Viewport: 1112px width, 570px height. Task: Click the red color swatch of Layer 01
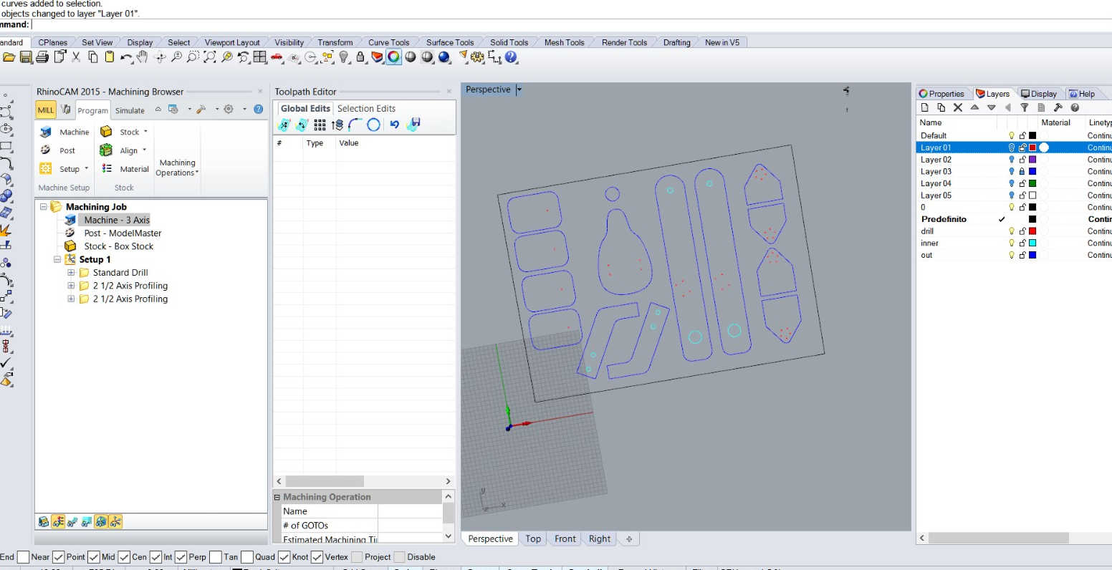coord(1032,148)
